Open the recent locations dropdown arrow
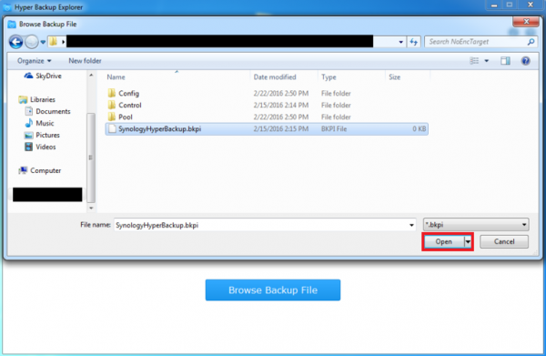The width and height of the screenshot is (546, 356). click(43, 42)
